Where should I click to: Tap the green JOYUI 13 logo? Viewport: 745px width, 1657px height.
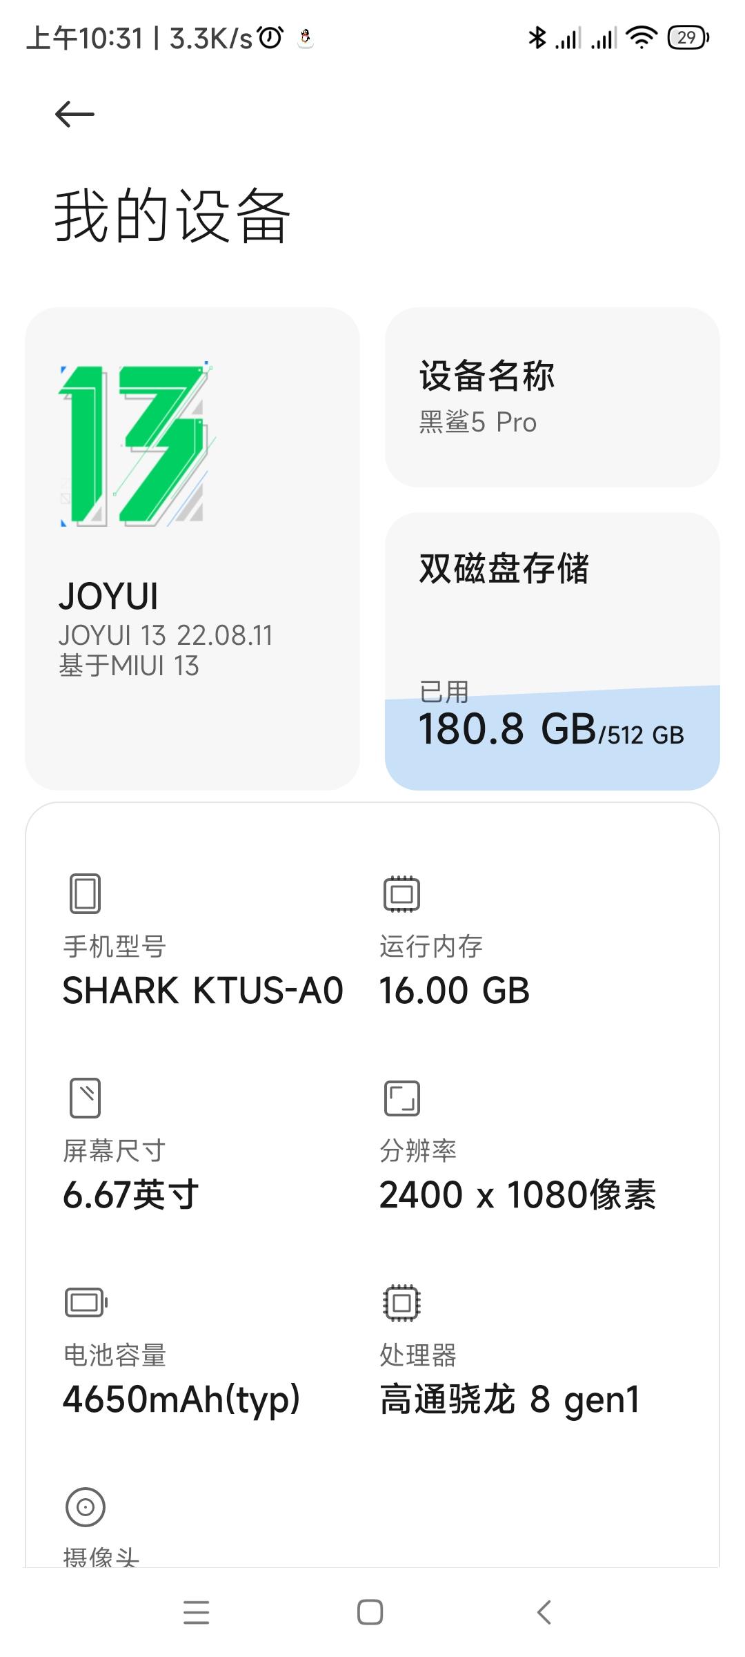[135, 445]
